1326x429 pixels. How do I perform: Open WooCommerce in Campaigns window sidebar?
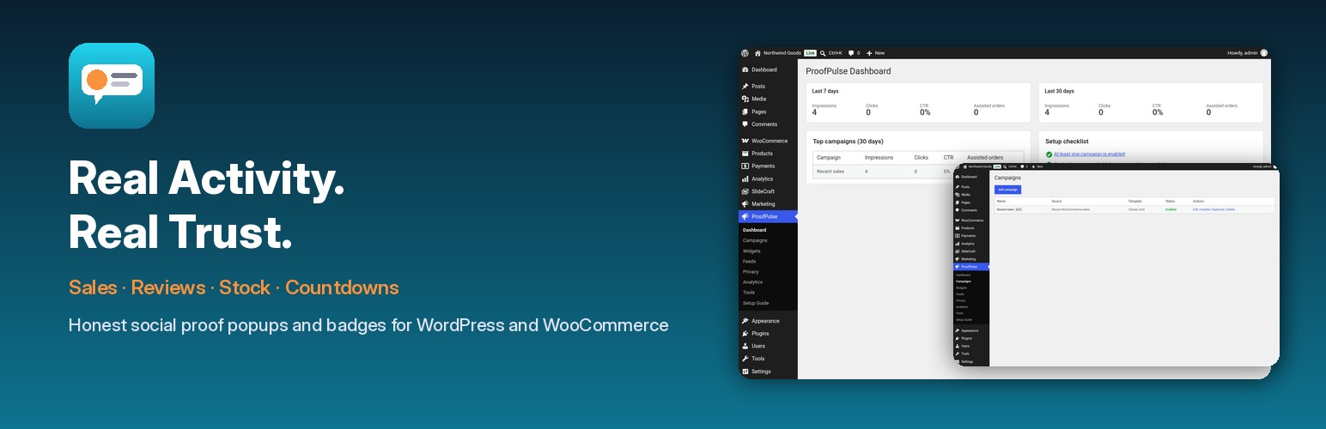coord(972,221)
